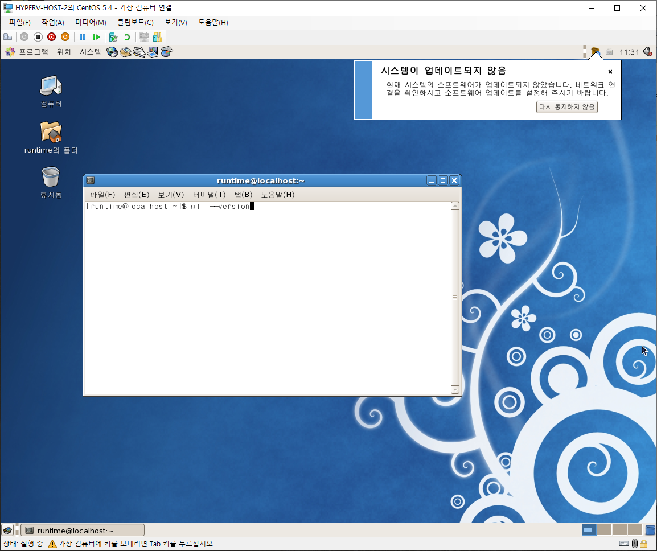Open the 터미널(T) menu in terminal window

click(x=209, y=195)
